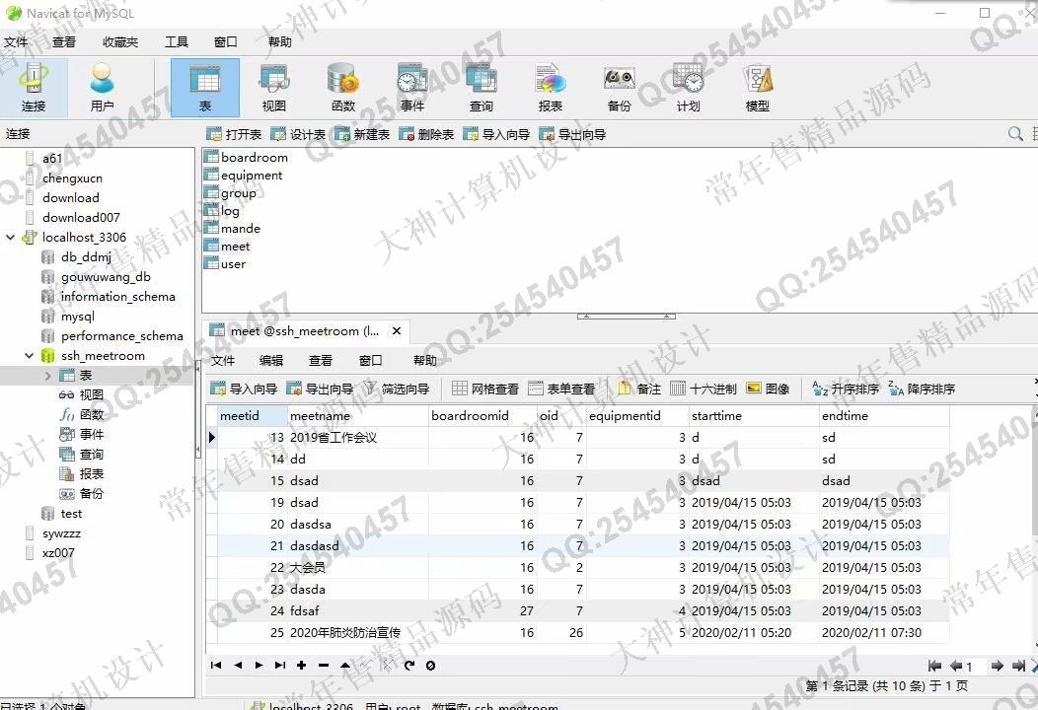Switch to 表单查看 form view

(x=561, y=389)
